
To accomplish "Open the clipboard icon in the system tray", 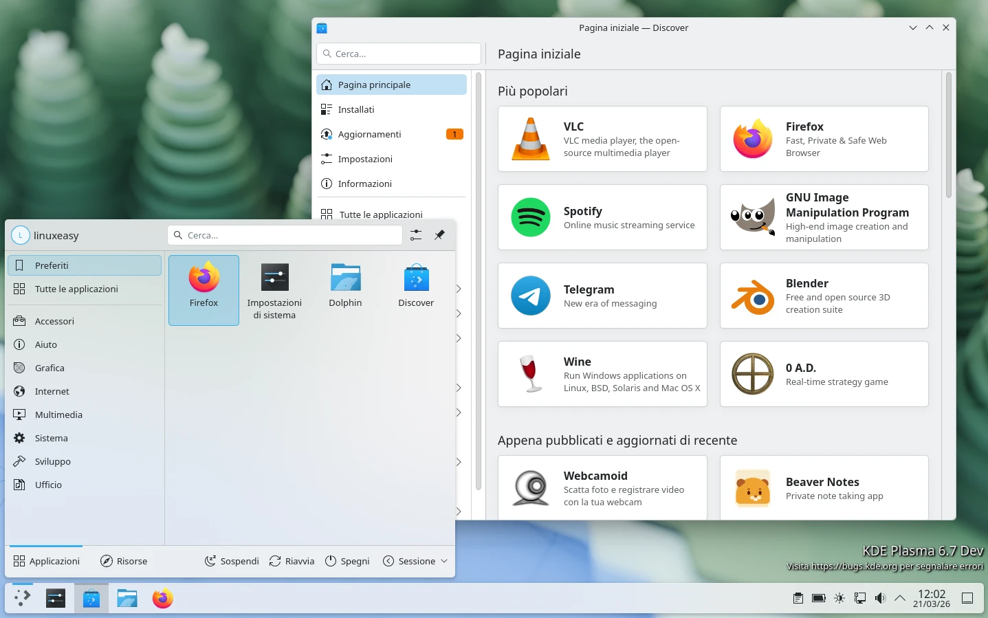I will pyautogui.click(x=798, y=597).
